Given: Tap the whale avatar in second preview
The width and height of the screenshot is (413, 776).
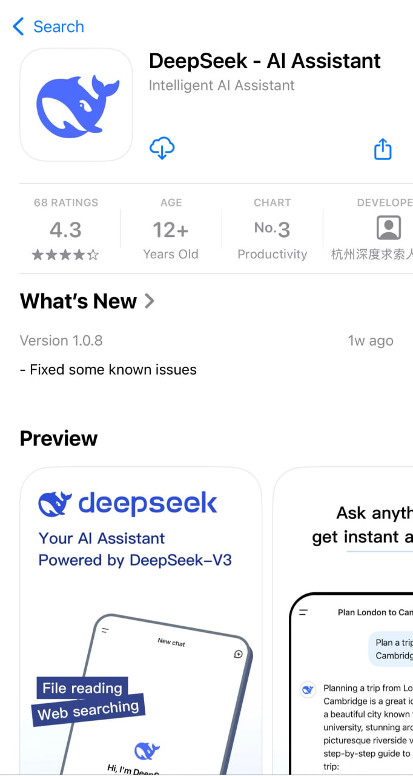Looking at the screenshot, I should 308,689.
